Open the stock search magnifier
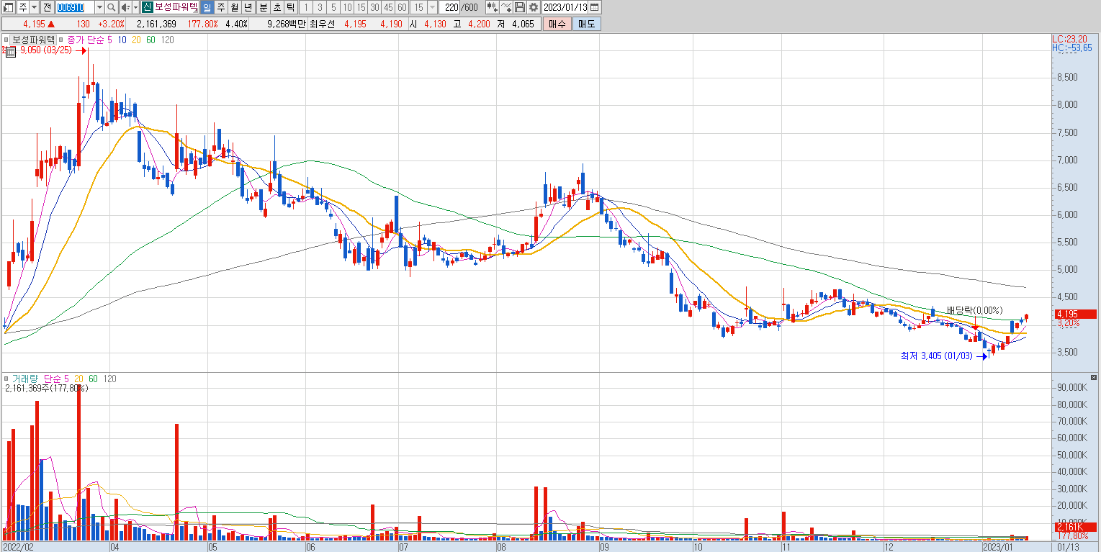This screenshot has height=552, width=1101. point(112,7)
